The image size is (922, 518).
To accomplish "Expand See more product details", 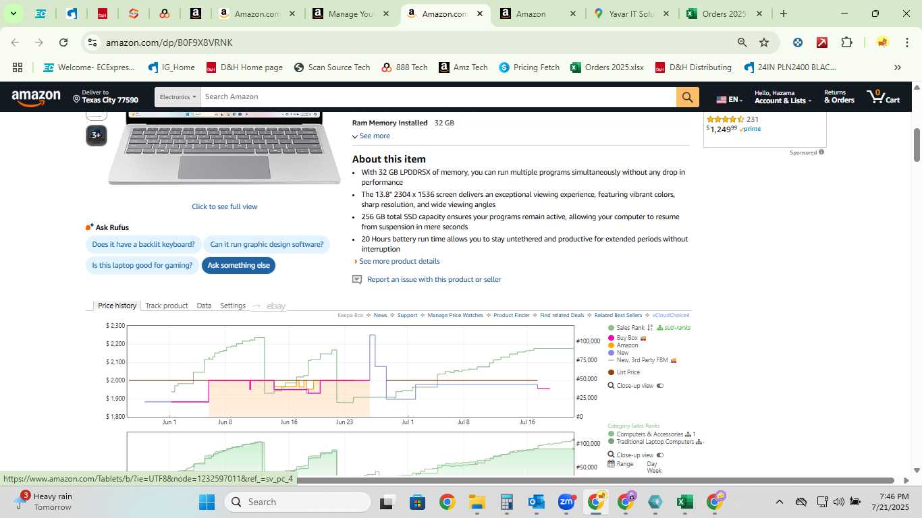I will 397,262.
